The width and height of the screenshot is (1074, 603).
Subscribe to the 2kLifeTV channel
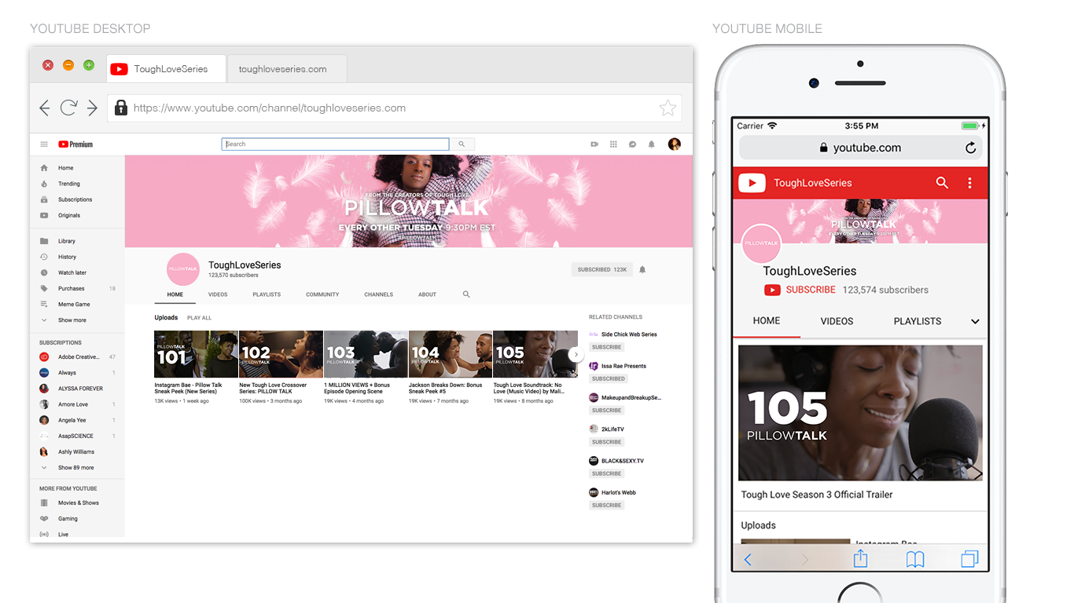(606, 442)
